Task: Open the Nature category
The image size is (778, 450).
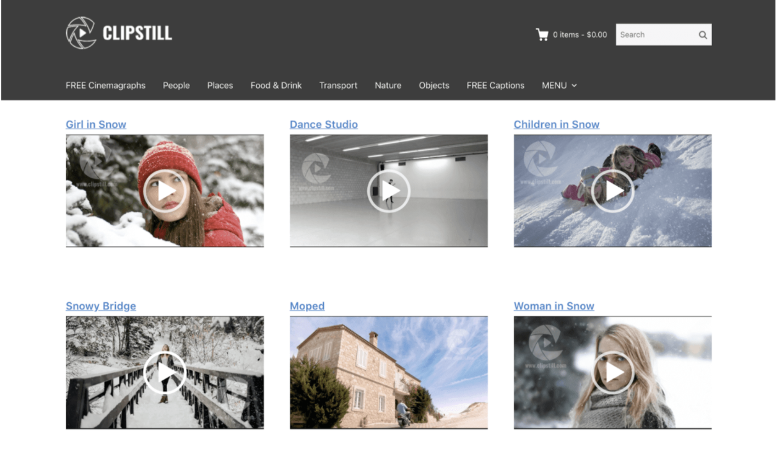Action: pos(388,85)
